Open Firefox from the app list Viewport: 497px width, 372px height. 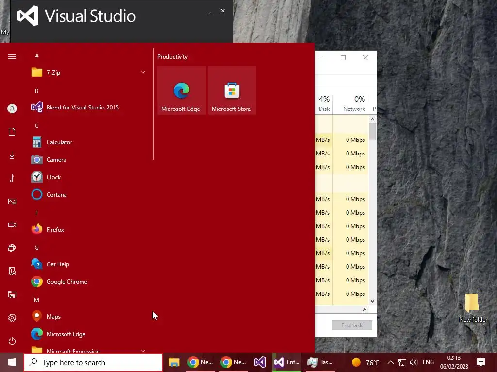[89, 229]
